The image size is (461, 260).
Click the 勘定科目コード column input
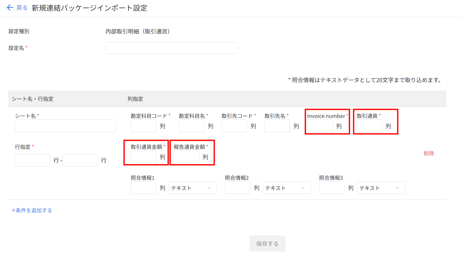click(x=144, y=126)
